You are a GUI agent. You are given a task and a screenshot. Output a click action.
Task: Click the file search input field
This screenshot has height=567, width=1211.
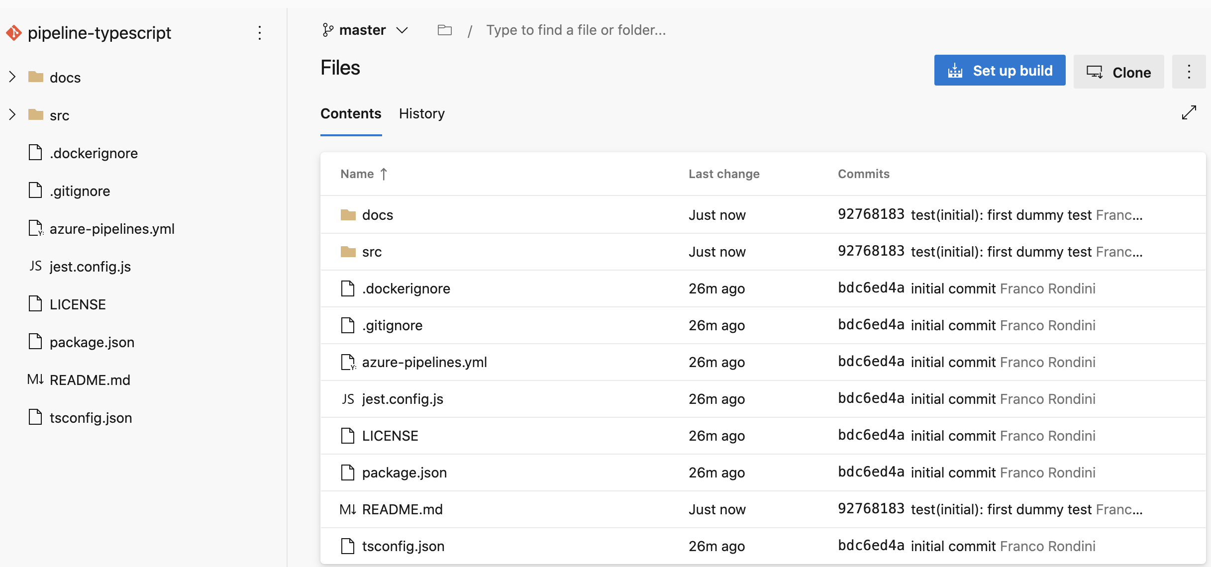[576, 30]
